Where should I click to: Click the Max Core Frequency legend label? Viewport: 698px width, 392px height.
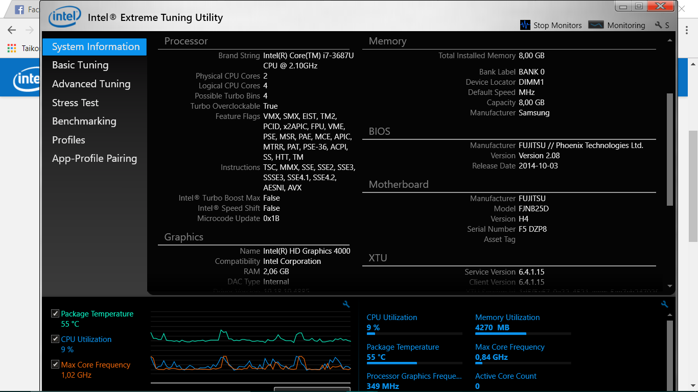coord(96,365)
